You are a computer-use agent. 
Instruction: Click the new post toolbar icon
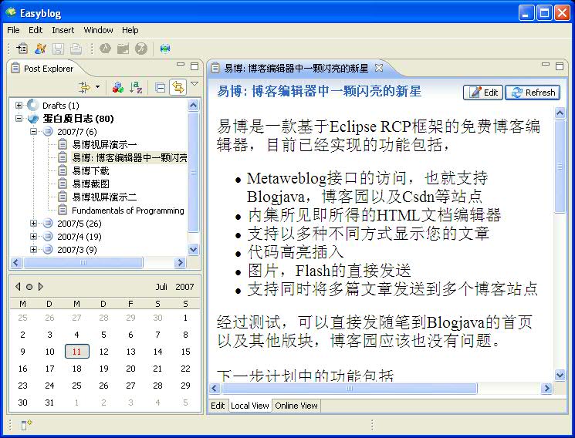(22, 49)
